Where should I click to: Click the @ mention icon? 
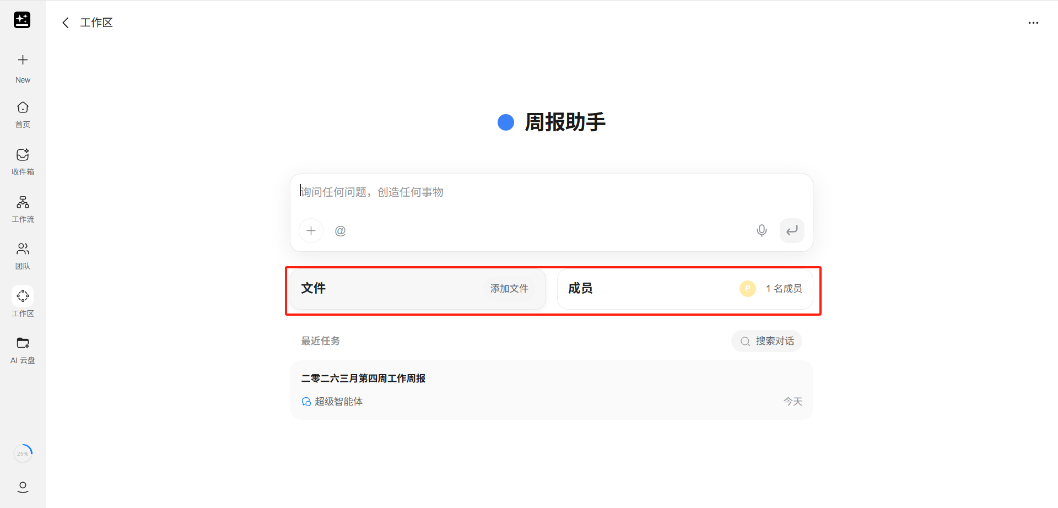(341, 231)
